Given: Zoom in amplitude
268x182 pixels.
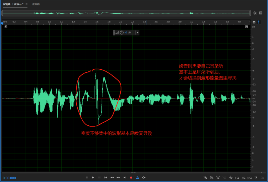Looking at the screenshot, I should click(x=205, y=177).
